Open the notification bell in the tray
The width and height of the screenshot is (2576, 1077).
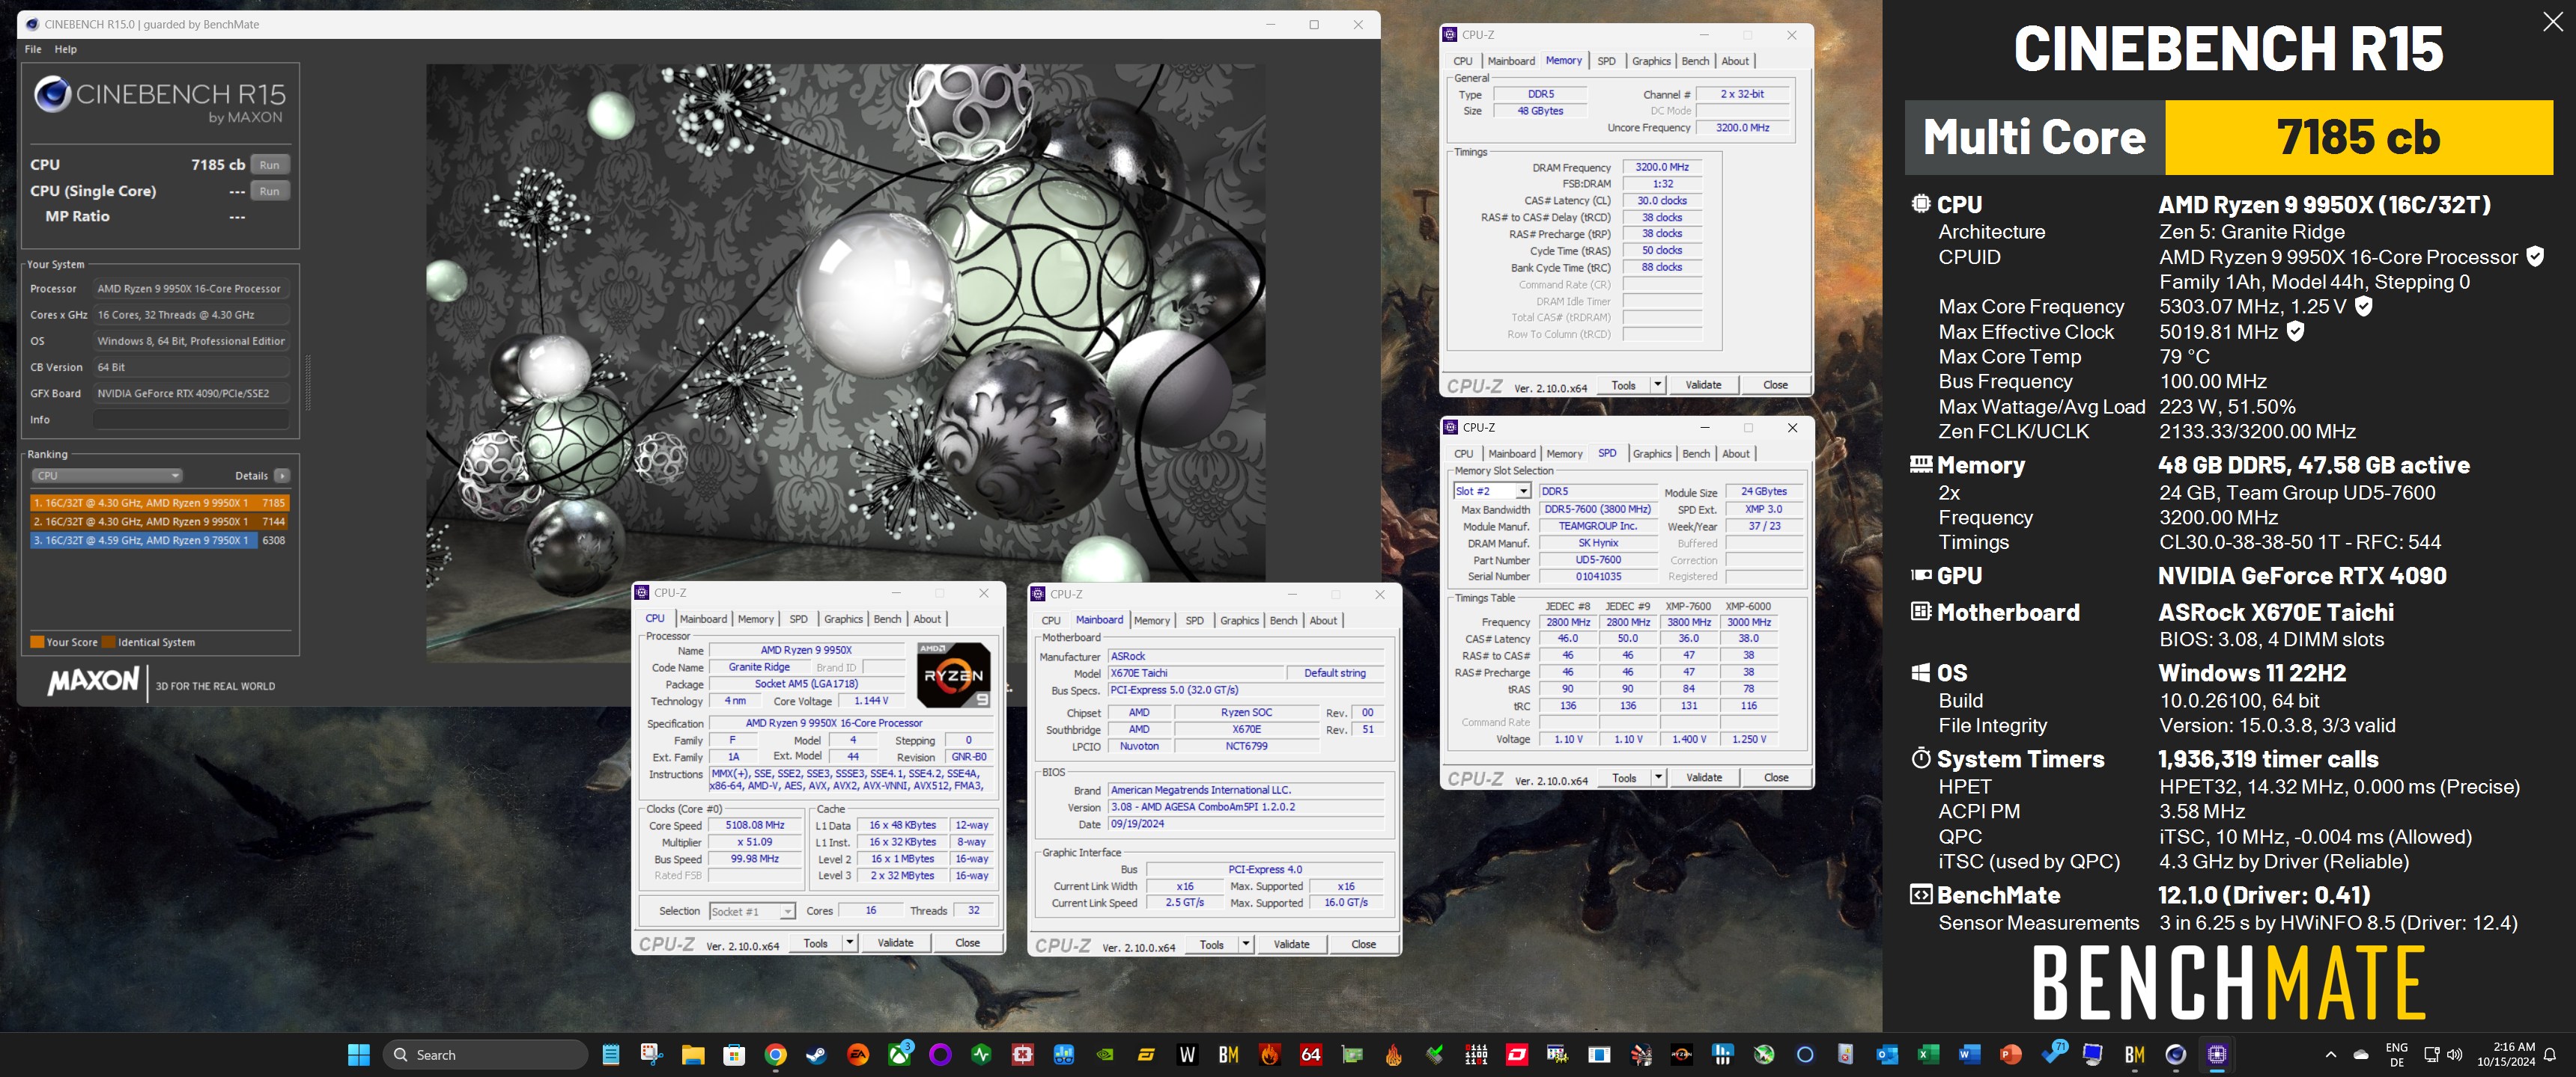point(2549,1055)
